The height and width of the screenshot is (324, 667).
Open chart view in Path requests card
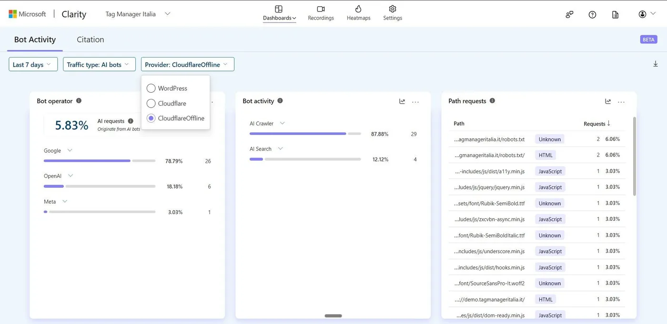pyautogui.click(x=608, y=101)
